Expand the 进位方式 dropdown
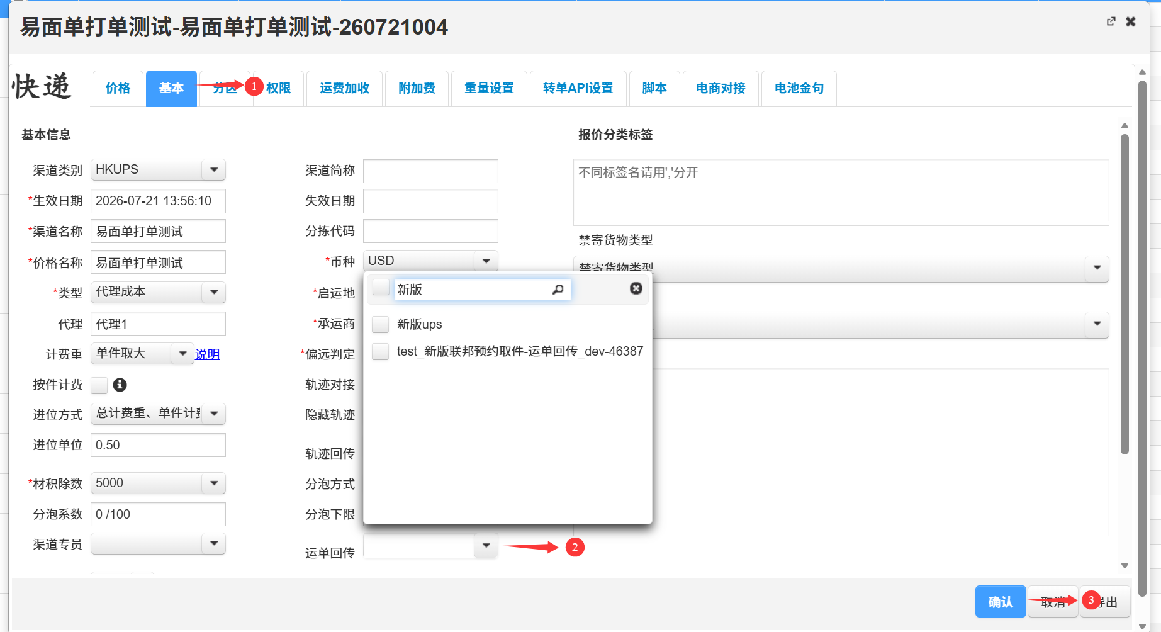 point(158,414)
